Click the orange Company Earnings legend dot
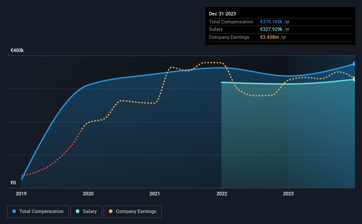The height and width of the screenshot is (224, 362). 111,211
